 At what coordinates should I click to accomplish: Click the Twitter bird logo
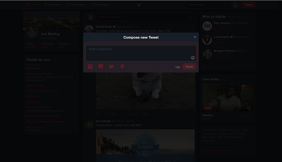pos(139,5)
